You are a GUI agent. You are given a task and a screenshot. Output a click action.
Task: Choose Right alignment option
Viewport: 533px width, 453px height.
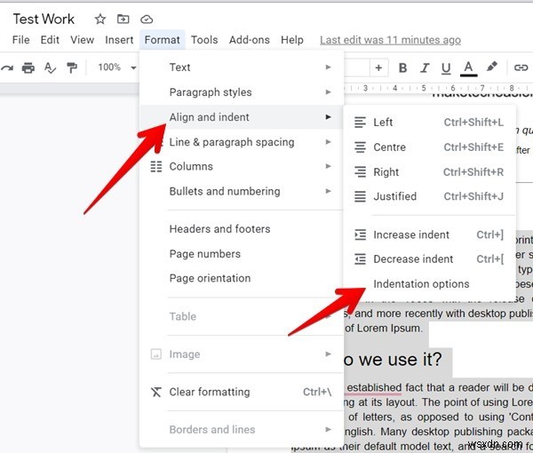pyautogui.click(x=430, y=172)
